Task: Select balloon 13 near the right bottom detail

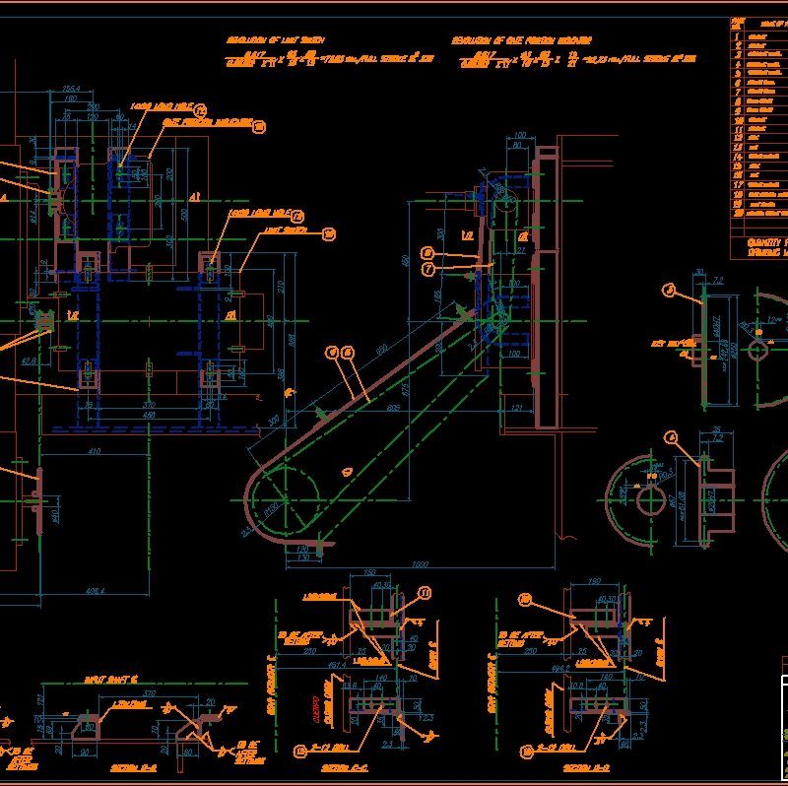Action: pos(524,598)
